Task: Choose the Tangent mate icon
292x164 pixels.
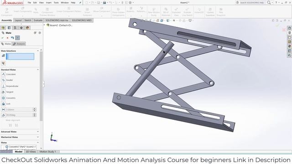Action: [3, 92]
